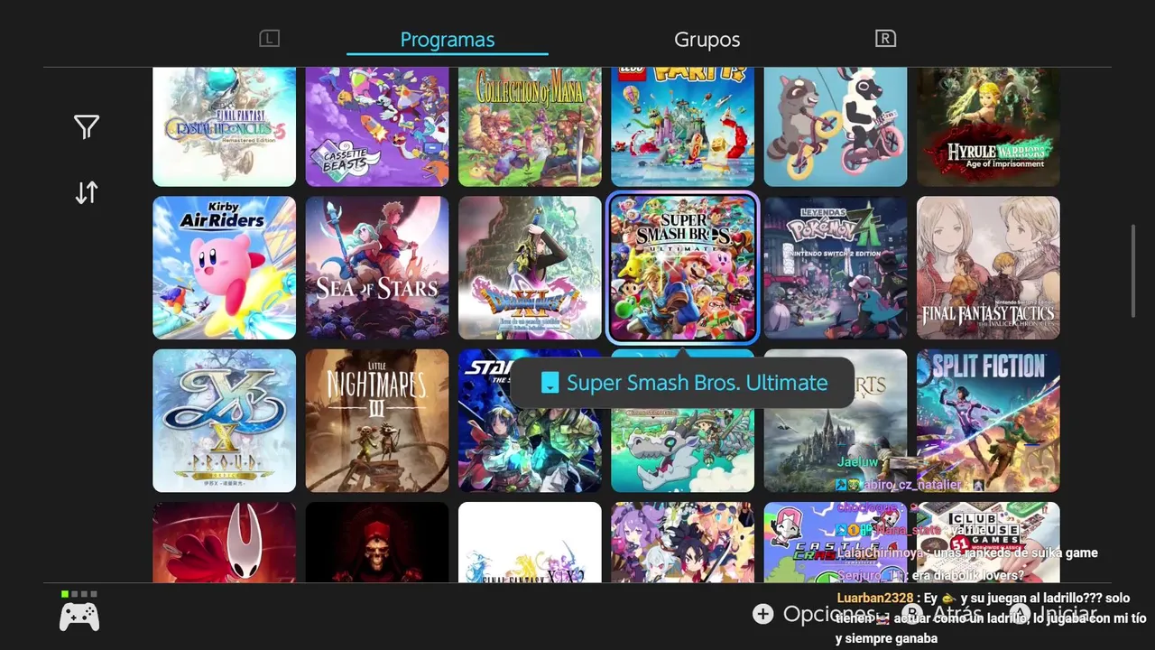Select Final Fantasy Crystal Chronicles tile
Viewport: 1155px width, 650px height.
pos(225,126)
